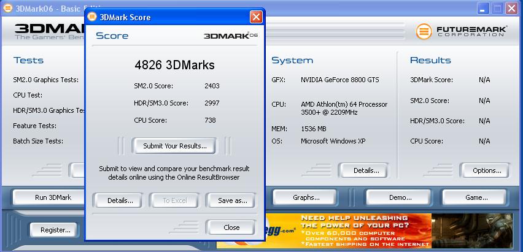
Task: Open the Graphs window
Action: 305,197
